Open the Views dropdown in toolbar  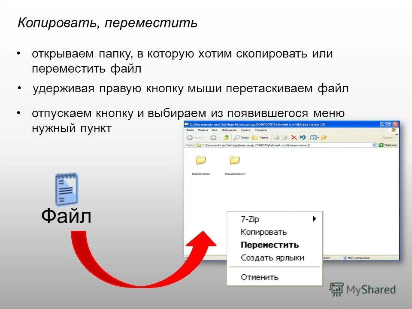[x=314, y=137]
